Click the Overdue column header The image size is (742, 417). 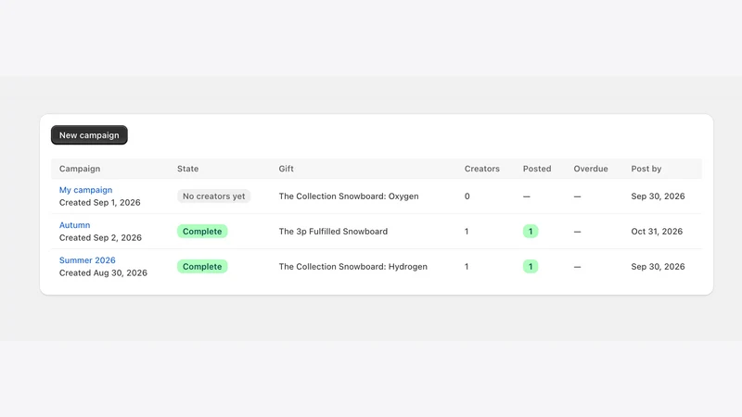click(x=591, y=169)
